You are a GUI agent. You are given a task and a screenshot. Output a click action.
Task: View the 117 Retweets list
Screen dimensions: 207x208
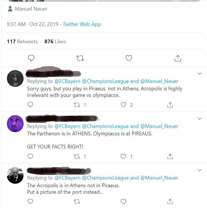pyautogui.click(x=22, y=42)
